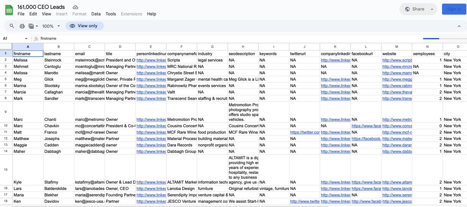The height and width of the screenshot is (207, 467).
Task: Click the firstname header cell
Action: coord(28,54)
